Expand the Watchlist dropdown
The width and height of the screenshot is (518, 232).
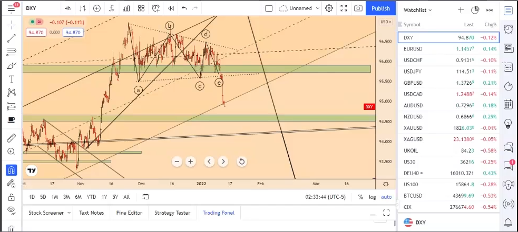point(418,10)
